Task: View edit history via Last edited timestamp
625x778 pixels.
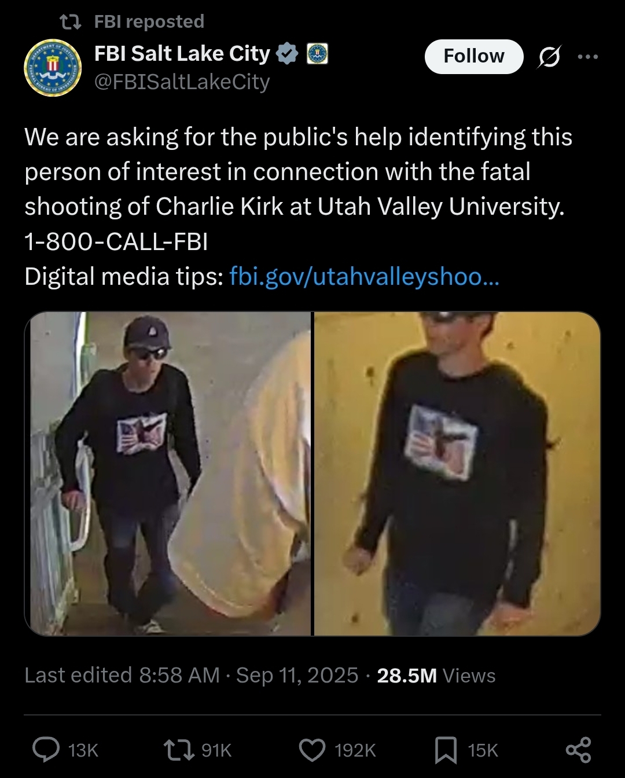Action: click(192, 675)
